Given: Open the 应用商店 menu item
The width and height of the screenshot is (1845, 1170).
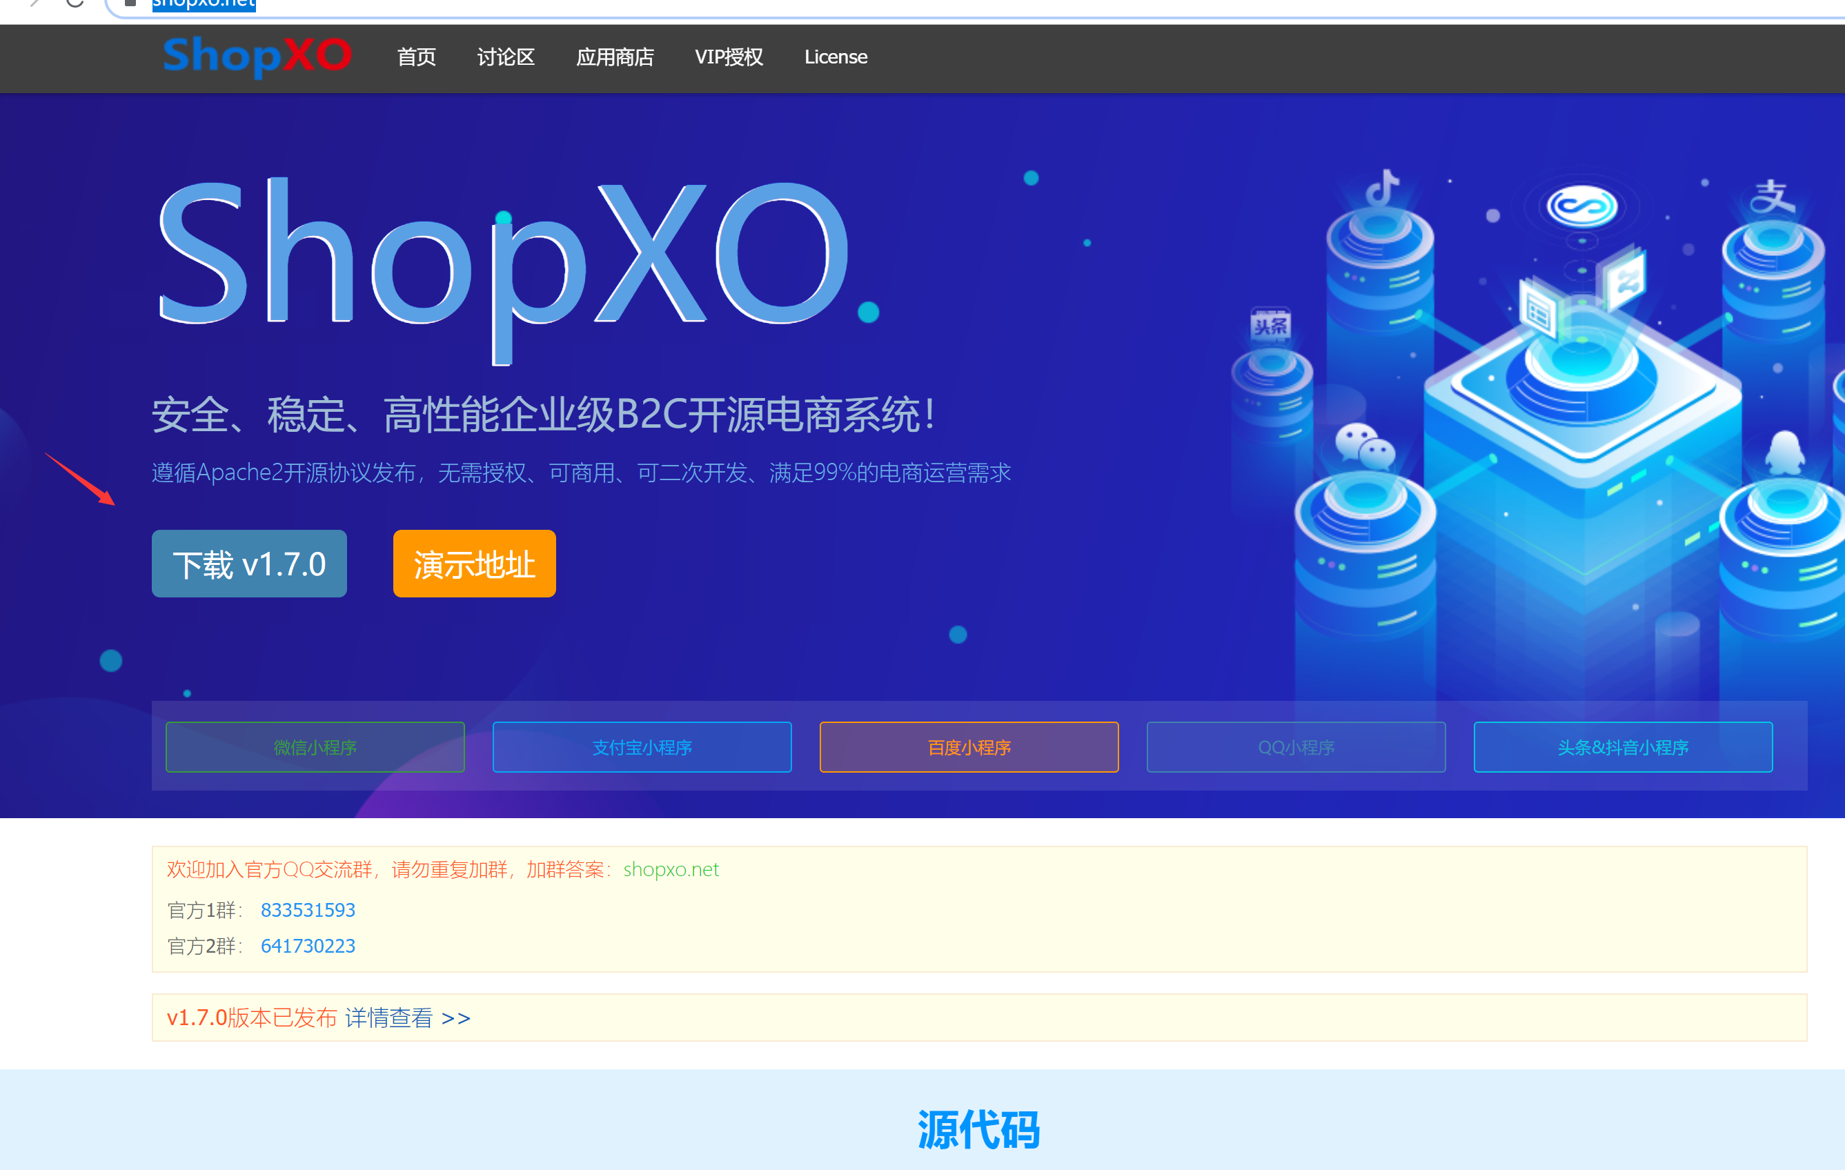Looking at the screenshot, I should (615, 57).
